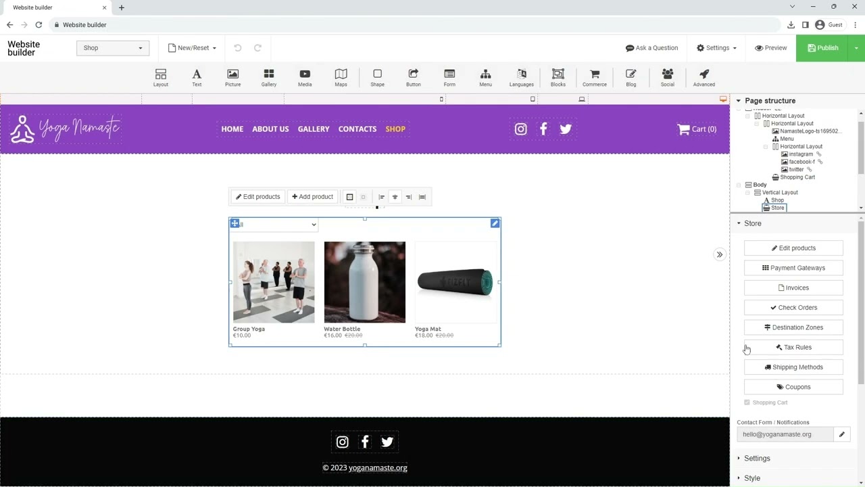Collapse the Page structure panel
The image size is (865, 487).
coord(739,101)
